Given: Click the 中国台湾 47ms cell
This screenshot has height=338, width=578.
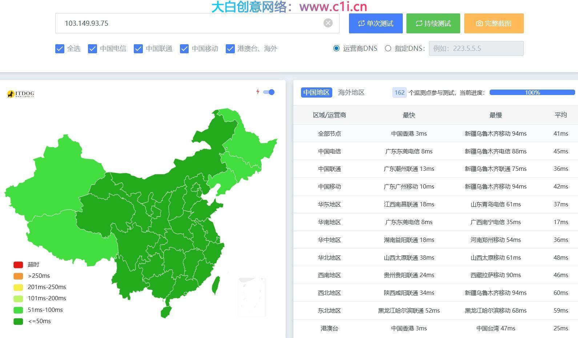Looking at the screenshot, I should pyautogui.click(x=495, y=328).
